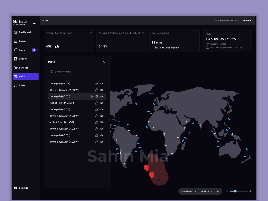Click upper red cyclone marker on map
This screenshot has width=268, height=201.
tap(147, 168)
